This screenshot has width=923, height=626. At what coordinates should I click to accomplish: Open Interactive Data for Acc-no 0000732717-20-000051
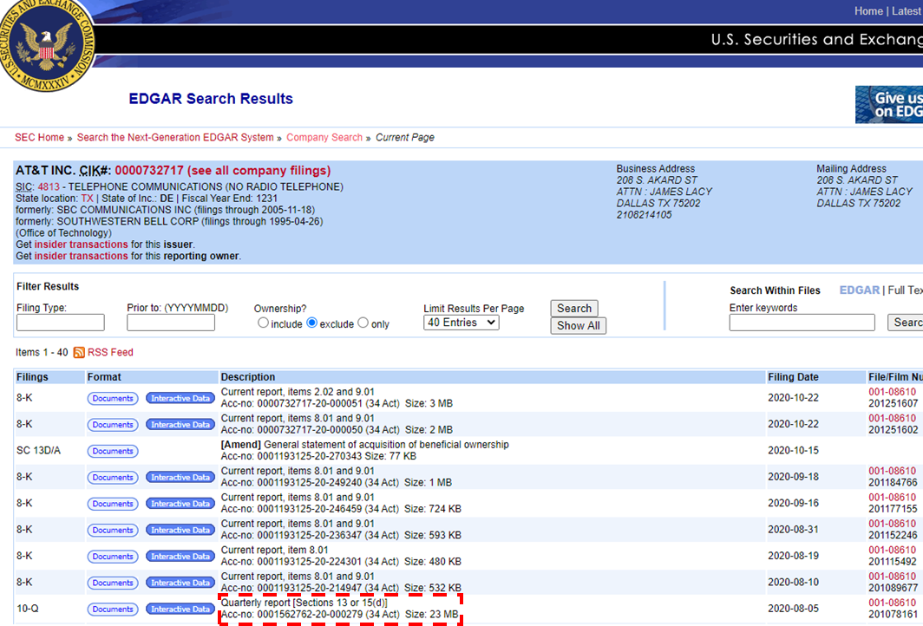pyautogui.click(x=180, y=398)
